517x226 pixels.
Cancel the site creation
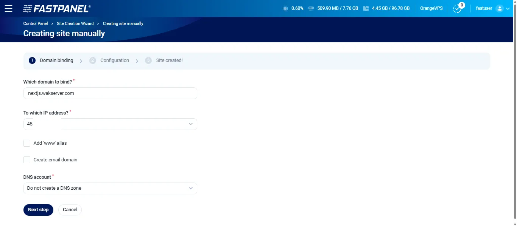coord(70,210)
